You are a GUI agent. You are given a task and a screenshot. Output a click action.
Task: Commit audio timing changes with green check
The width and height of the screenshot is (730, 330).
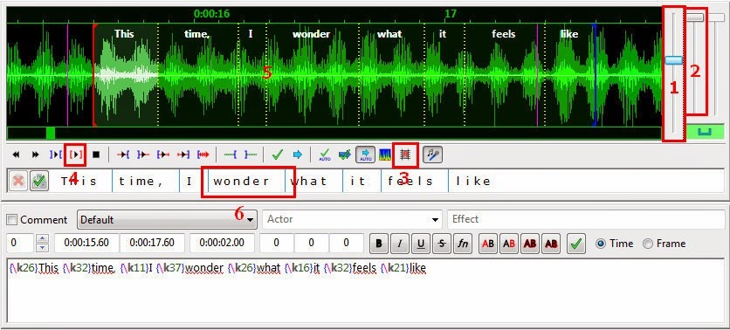click(278, 155)
